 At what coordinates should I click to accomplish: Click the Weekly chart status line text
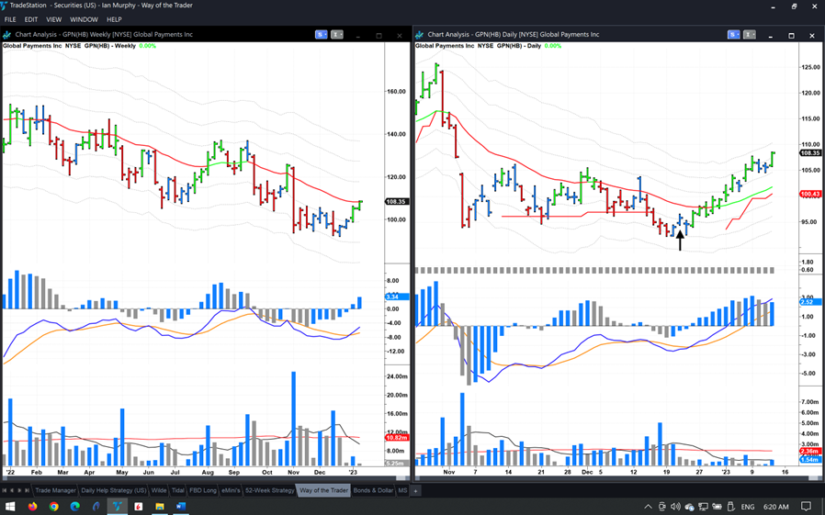[79, 46]
